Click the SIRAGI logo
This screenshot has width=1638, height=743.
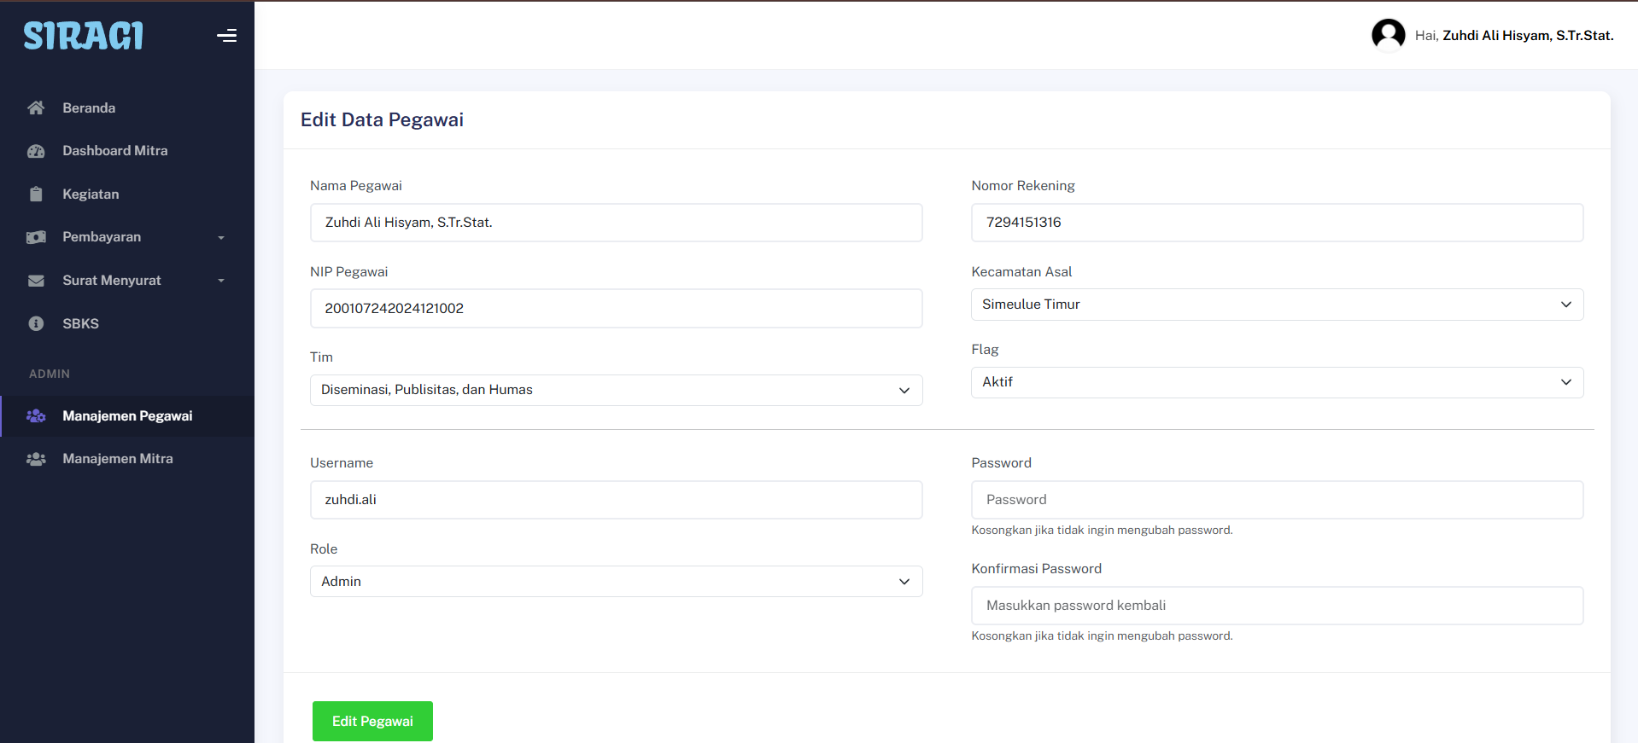pos(83,36)
